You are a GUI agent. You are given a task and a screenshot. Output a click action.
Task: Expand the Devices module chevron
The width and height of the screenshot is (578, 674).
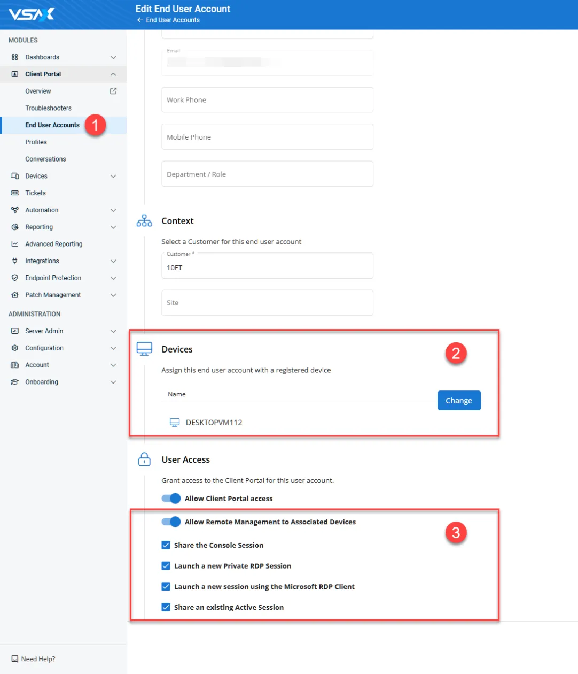coord(113,176)
